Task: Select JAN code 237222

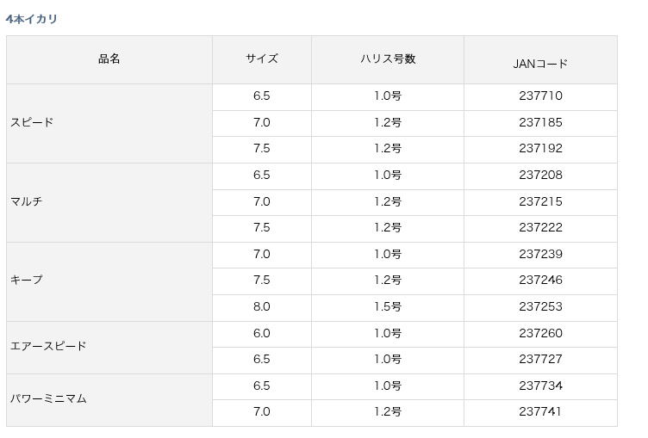Action: click(x=540, y=227)
